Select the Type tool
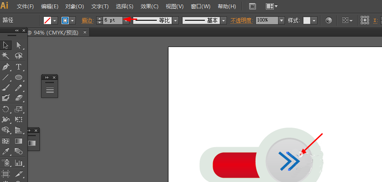 [19, 67]
